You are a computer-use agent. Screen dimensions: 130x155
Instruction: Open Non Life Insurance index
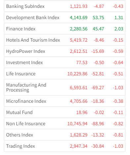[65, 124]
